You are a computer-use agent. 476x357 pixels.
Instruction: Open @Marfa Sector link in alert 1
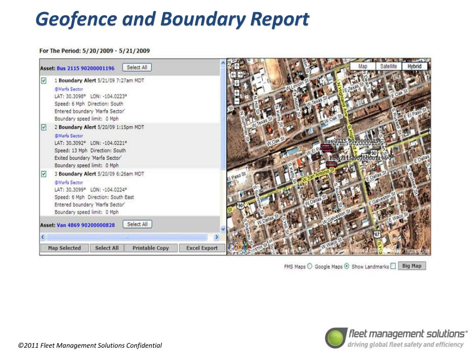pyautogui.click(x=69, y=89)
